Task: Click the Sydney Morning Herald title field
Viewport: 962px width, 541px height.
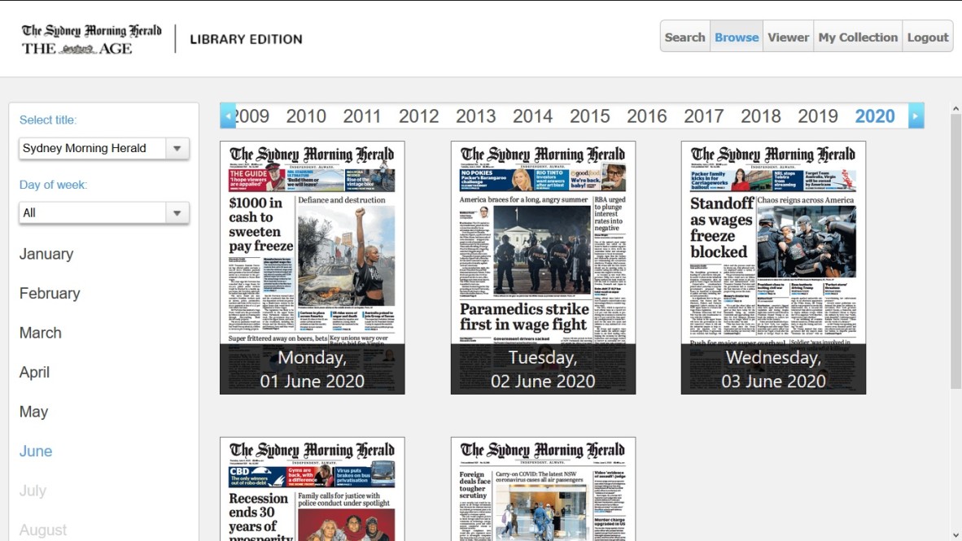Action: coord(92,148)
